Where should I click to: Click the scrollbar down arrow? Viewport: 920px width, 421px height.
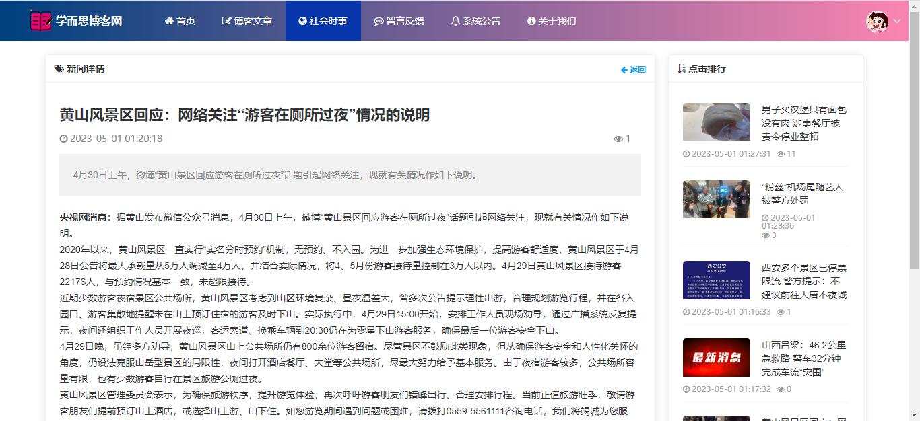(914, 416)
